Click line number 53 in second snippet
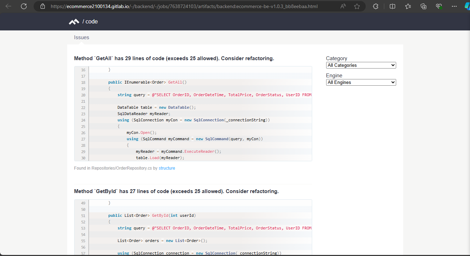The width and height of the screenshot is (470, 256). pyautogui.click(x=83, y=228)
